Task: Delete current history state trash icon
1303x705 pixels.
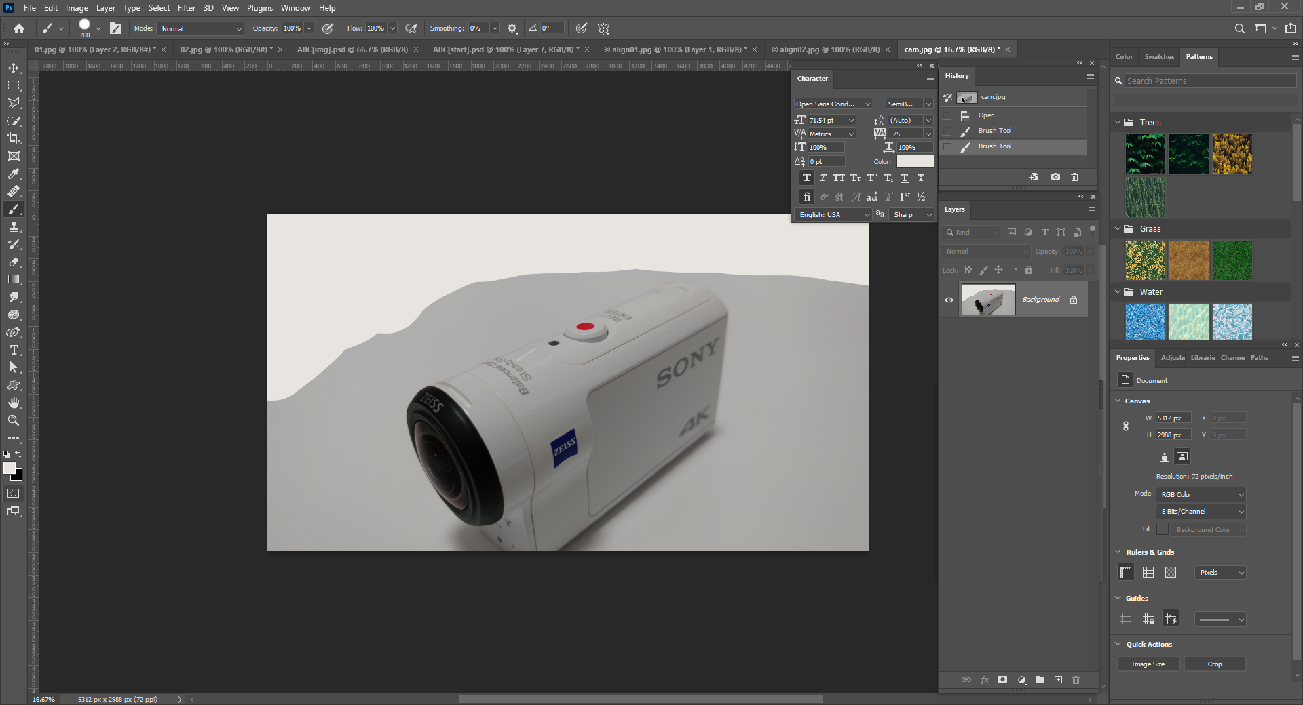Action: pos(1074,177)
